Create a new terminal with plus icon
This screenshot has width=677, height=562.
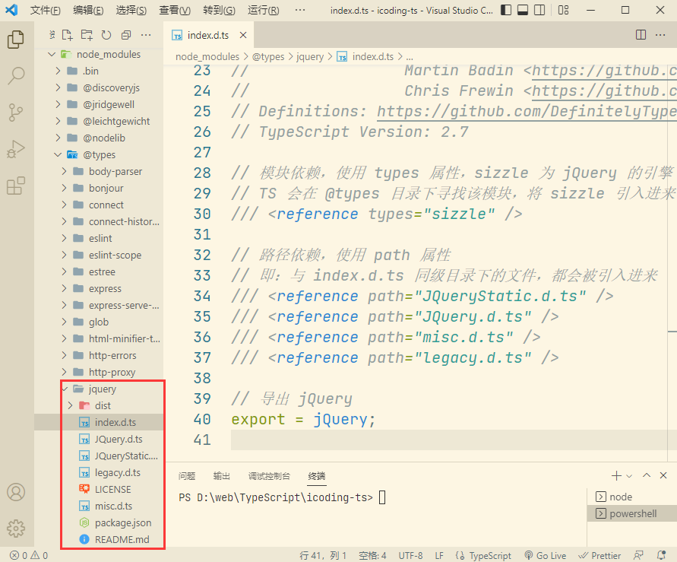click(x=616, y=475)
